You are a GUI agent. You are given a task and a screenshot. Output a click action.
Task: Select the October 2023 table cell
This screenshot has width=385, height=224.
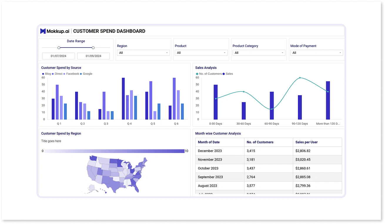coord(220,168)
